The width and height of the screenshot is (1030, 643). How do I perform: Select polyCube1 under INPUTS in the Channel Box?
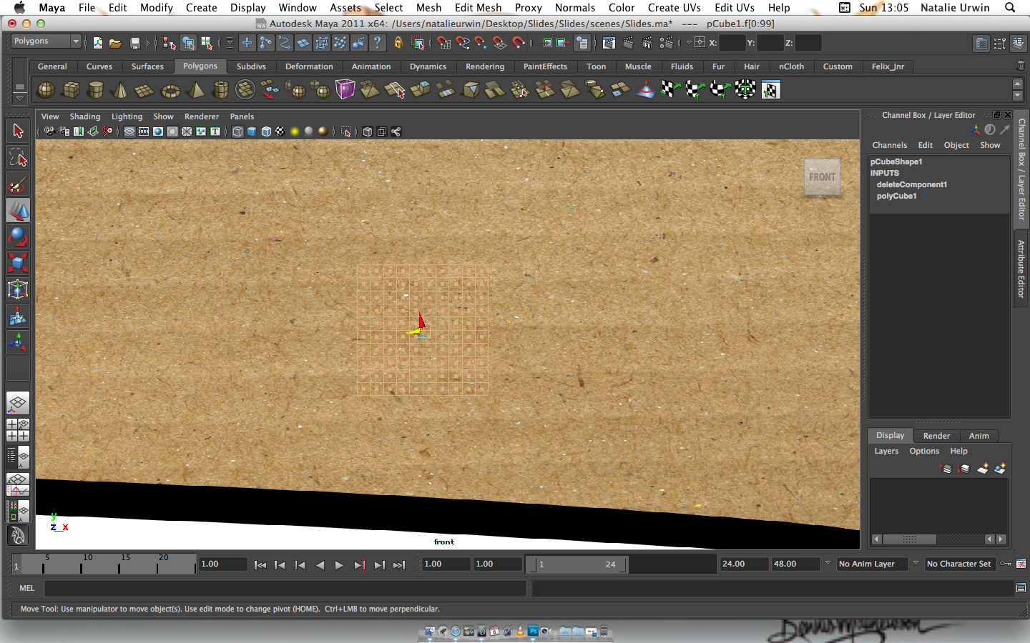coord(896,196)
